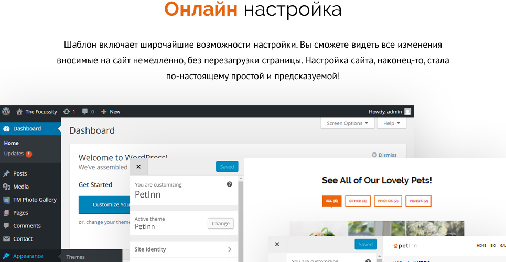Image resolution: width=506 pixels, height=262 pixels.
Task: Click the admin avatar next to Howdy
Action: [x=407, y=111]
